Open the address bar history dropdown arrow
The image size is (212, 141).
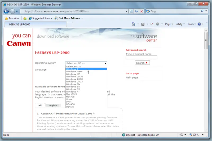tap(127, 11)
